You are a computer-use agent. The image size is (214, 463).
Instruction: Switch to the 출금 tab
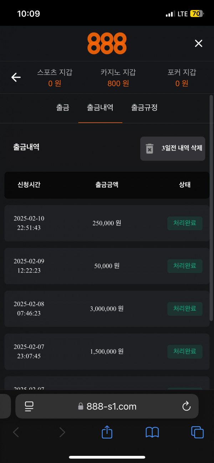[62, 107]
